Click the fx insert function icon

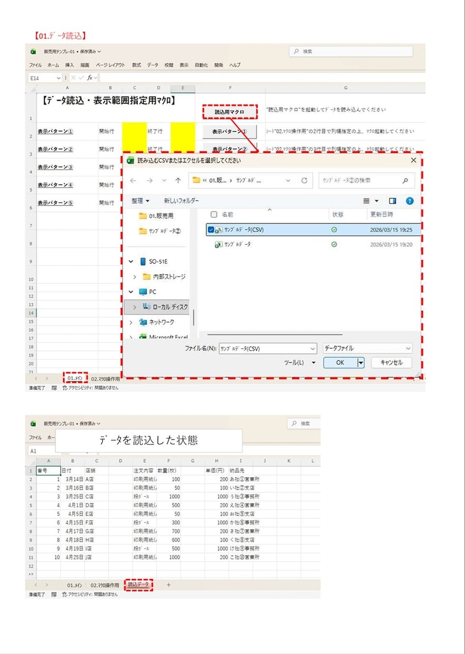[x=90, y=78]
